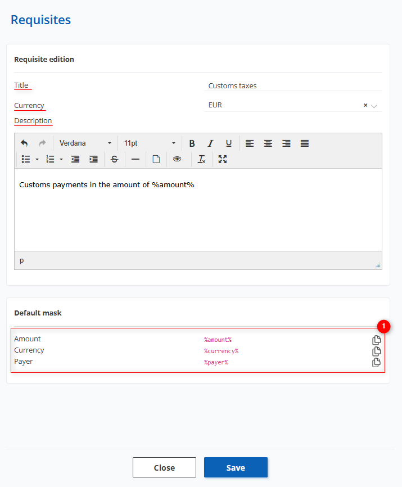
Task: Toggle underline formatting
Action: click(229, 143)
